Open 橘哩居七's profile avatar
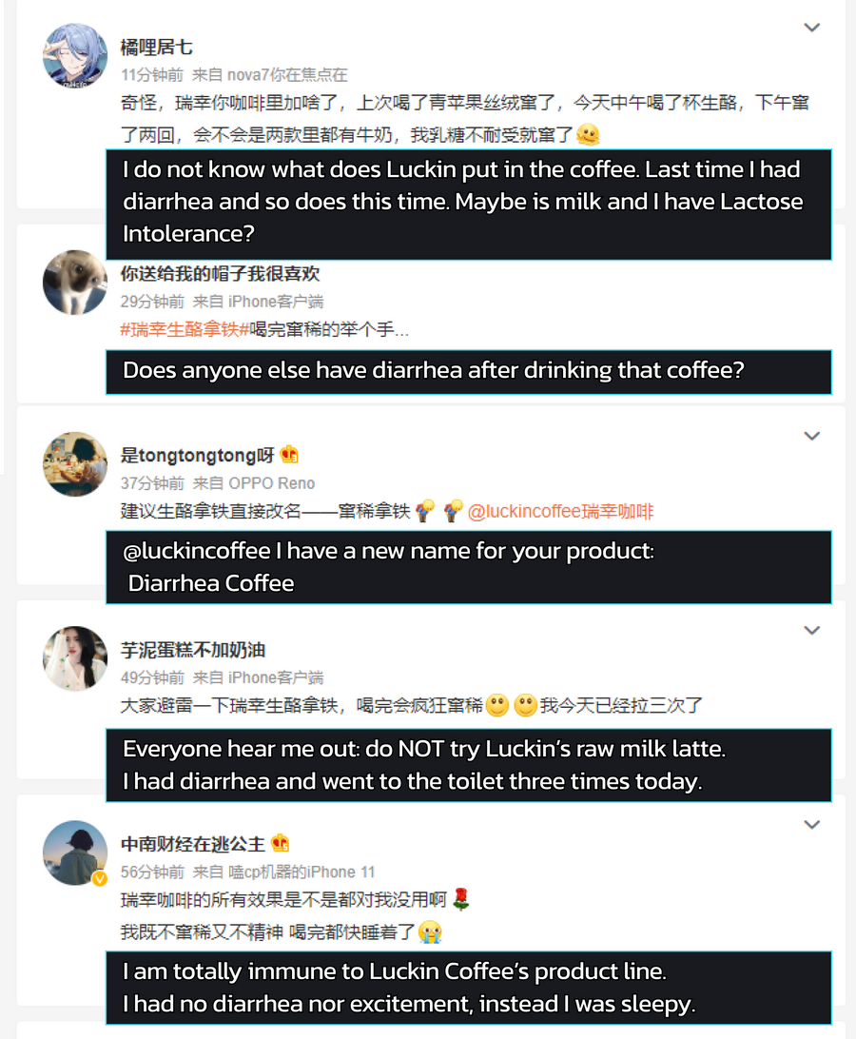 click(x=75, y=56)
